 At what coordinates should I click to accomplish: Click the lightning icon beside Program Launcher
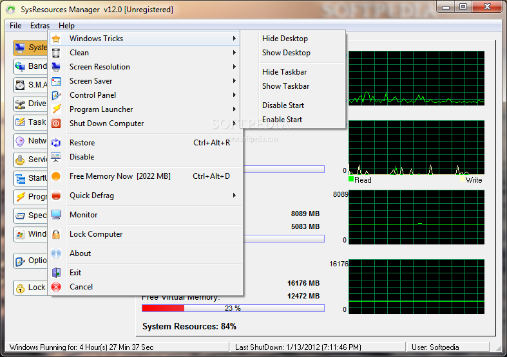56,109
